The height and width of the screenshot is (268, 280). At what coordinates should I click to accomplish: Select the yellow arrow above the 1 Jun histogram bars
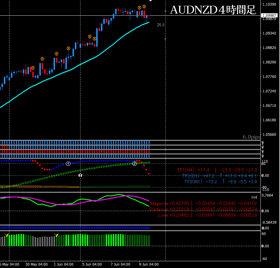click(56, 236)
